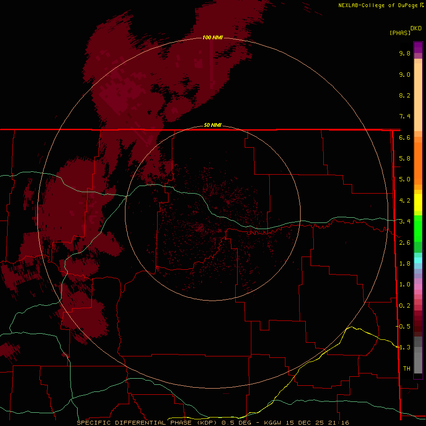Click the 15 DEC 25 21:16 timestamp
This screenshot has width=426, height=426.
[x=317, y=423]
